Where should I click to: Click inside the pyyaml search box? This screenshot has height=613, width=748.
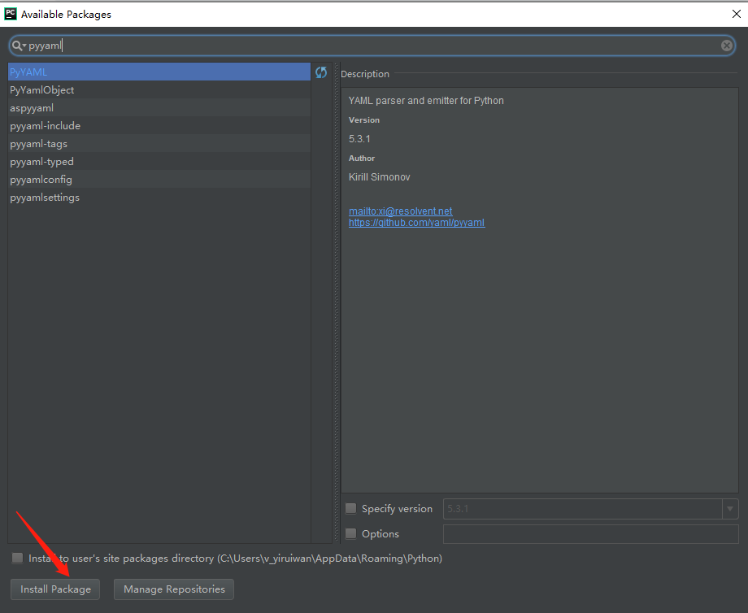click(372, 46)
